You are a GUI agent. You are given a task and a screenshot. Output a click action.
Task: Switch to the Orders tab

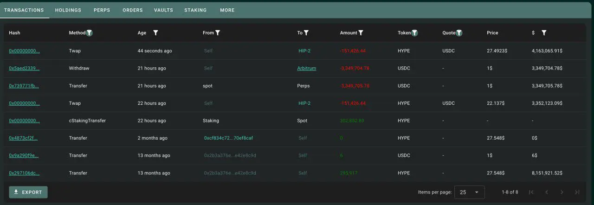(x=133, y=10)
